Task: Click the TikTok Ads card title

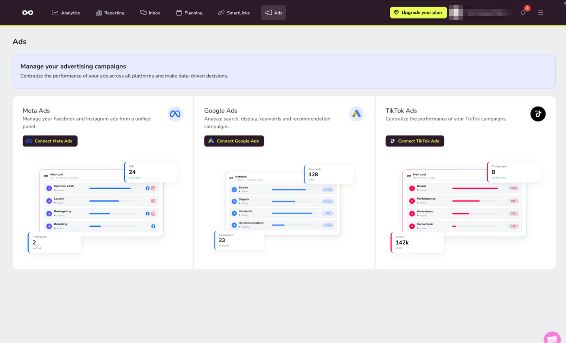Action: 401,111
